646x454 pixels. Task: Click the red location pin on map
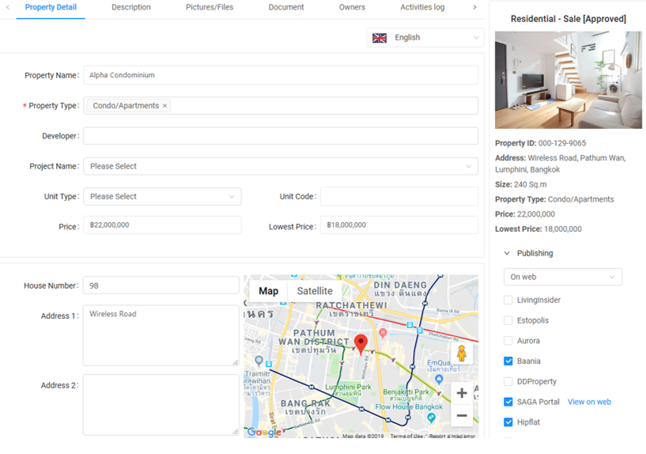[x=361, y=344]
